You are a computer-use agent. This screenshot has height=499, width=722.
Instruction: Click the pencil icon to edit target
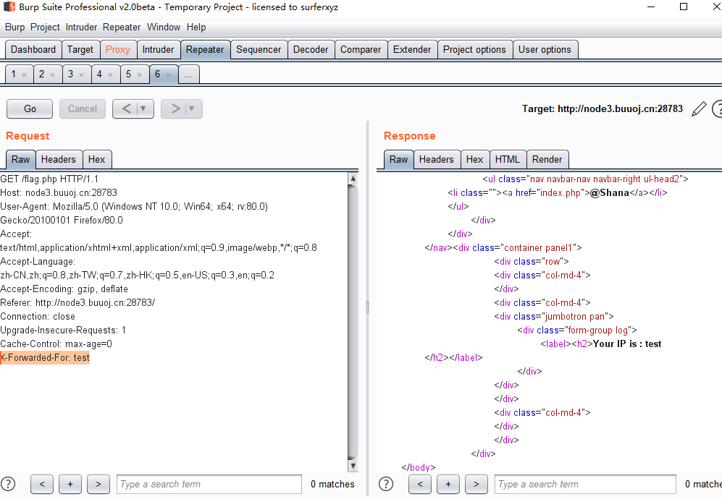[699, 108]
